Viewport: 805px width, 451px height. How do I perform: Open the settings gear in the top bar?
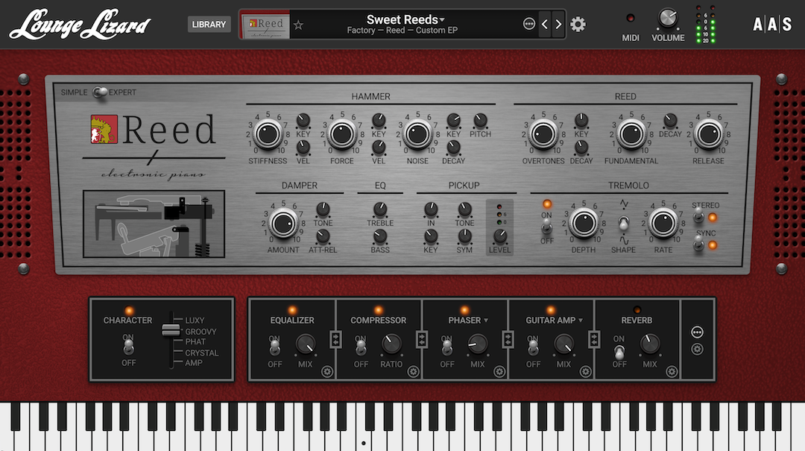(x=578, y=24)
